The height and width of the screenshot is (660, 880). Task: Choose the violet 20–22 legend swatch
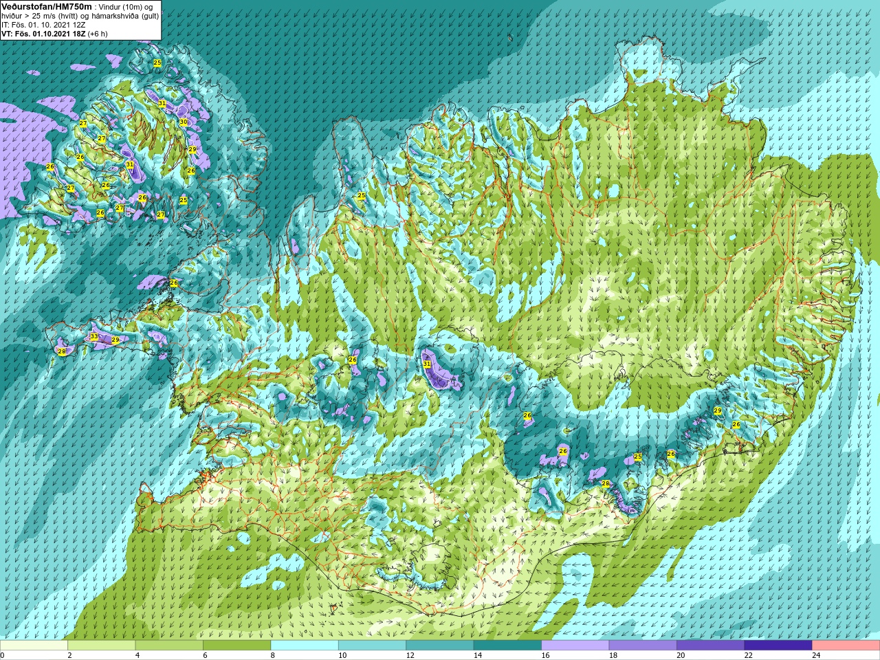click(711, 646)
